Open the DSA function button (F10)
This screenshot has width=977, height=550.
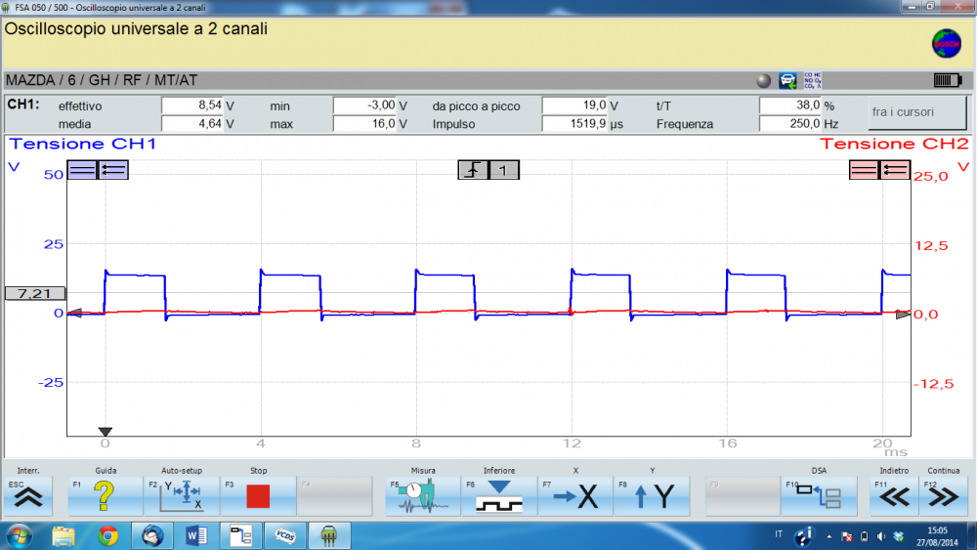(x=819, y=496)
